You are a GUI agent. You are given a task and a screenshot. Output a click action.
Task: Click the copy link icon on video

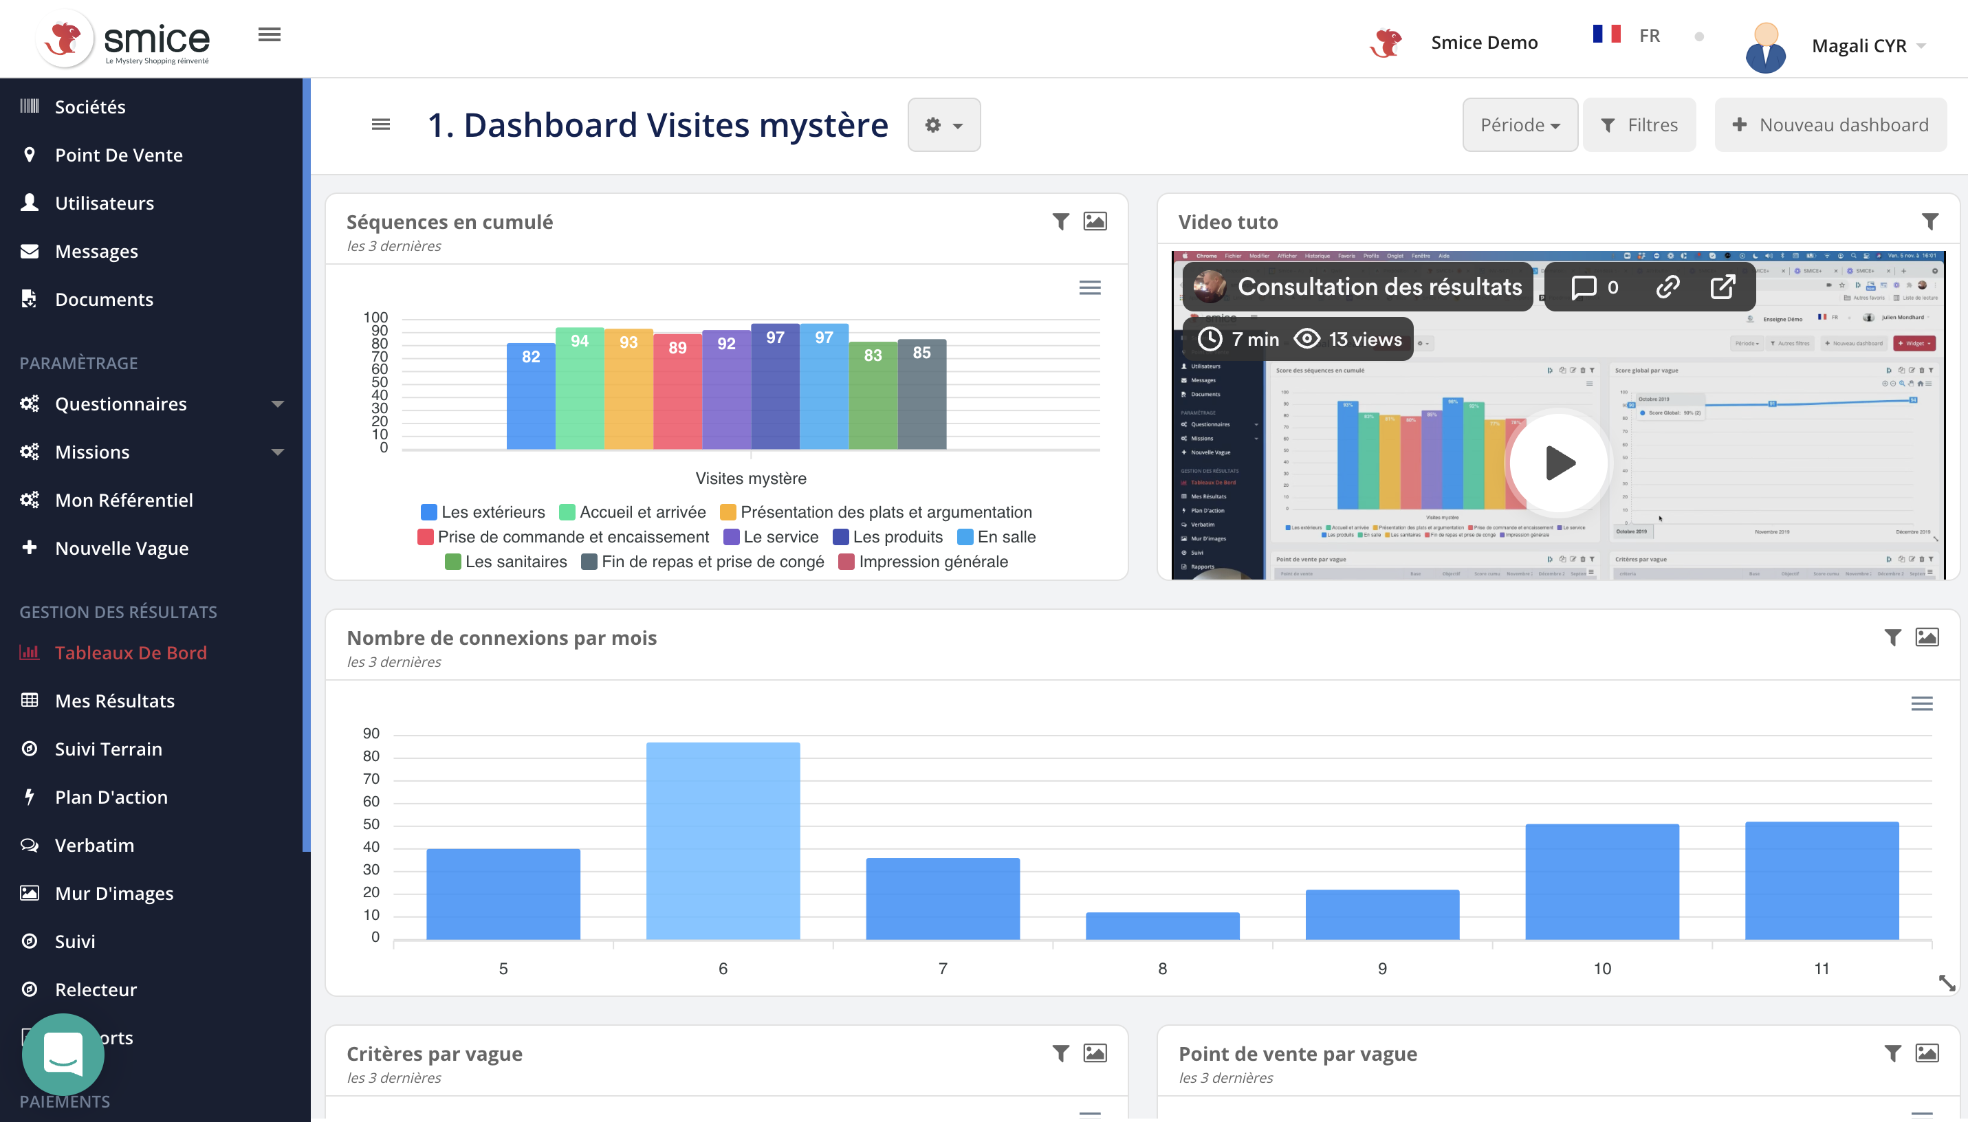pos(1668,287)
